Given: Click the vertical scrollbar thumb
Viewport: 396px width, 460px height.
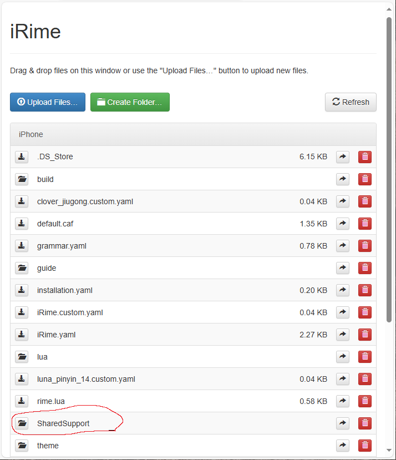Looking at the screenshot, I should [x=389, y=170].
